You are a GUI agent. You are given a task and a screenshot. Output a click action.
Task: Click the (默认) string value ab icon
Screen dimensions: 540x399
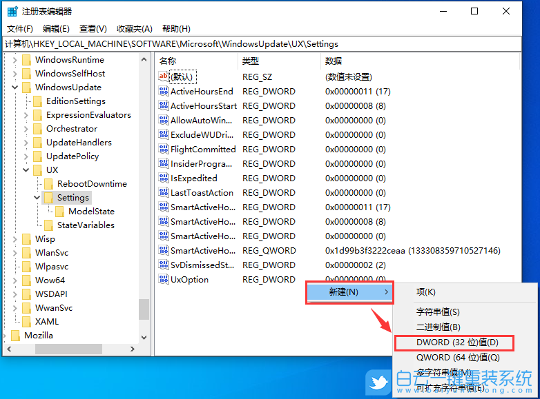click(x=163, y=76)
